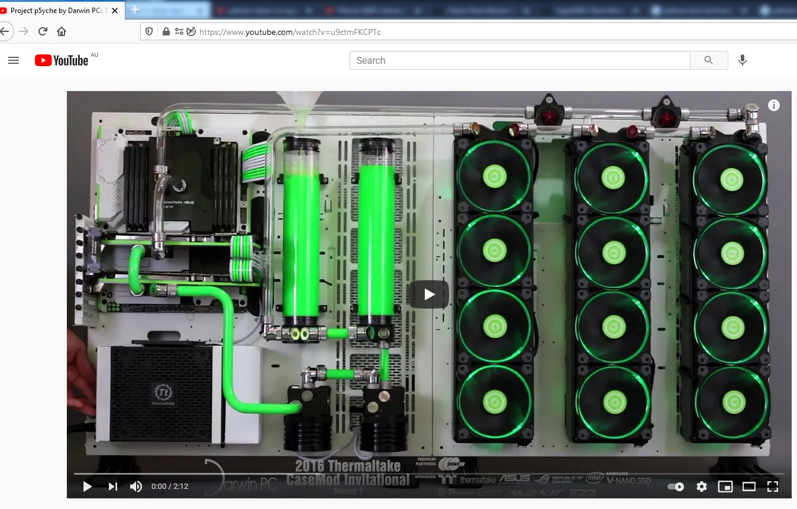This screenshot has height=509, width=797.
Task: Toggle the autoplay switch
Action: click(676, 487)
